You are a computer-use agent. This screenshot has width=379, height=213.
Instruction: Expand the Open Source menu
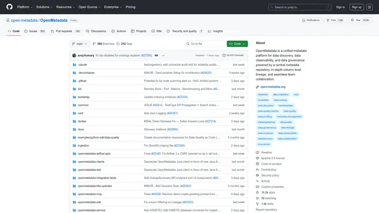coord(90,7)
